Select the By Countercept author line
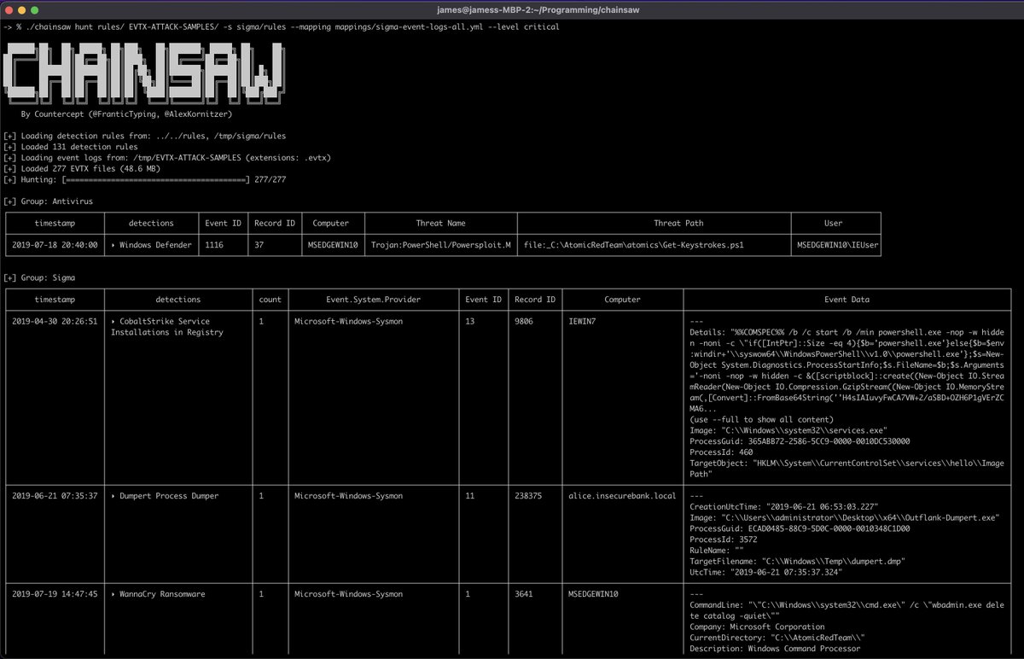1024x659 pixels. click(126, 113)
